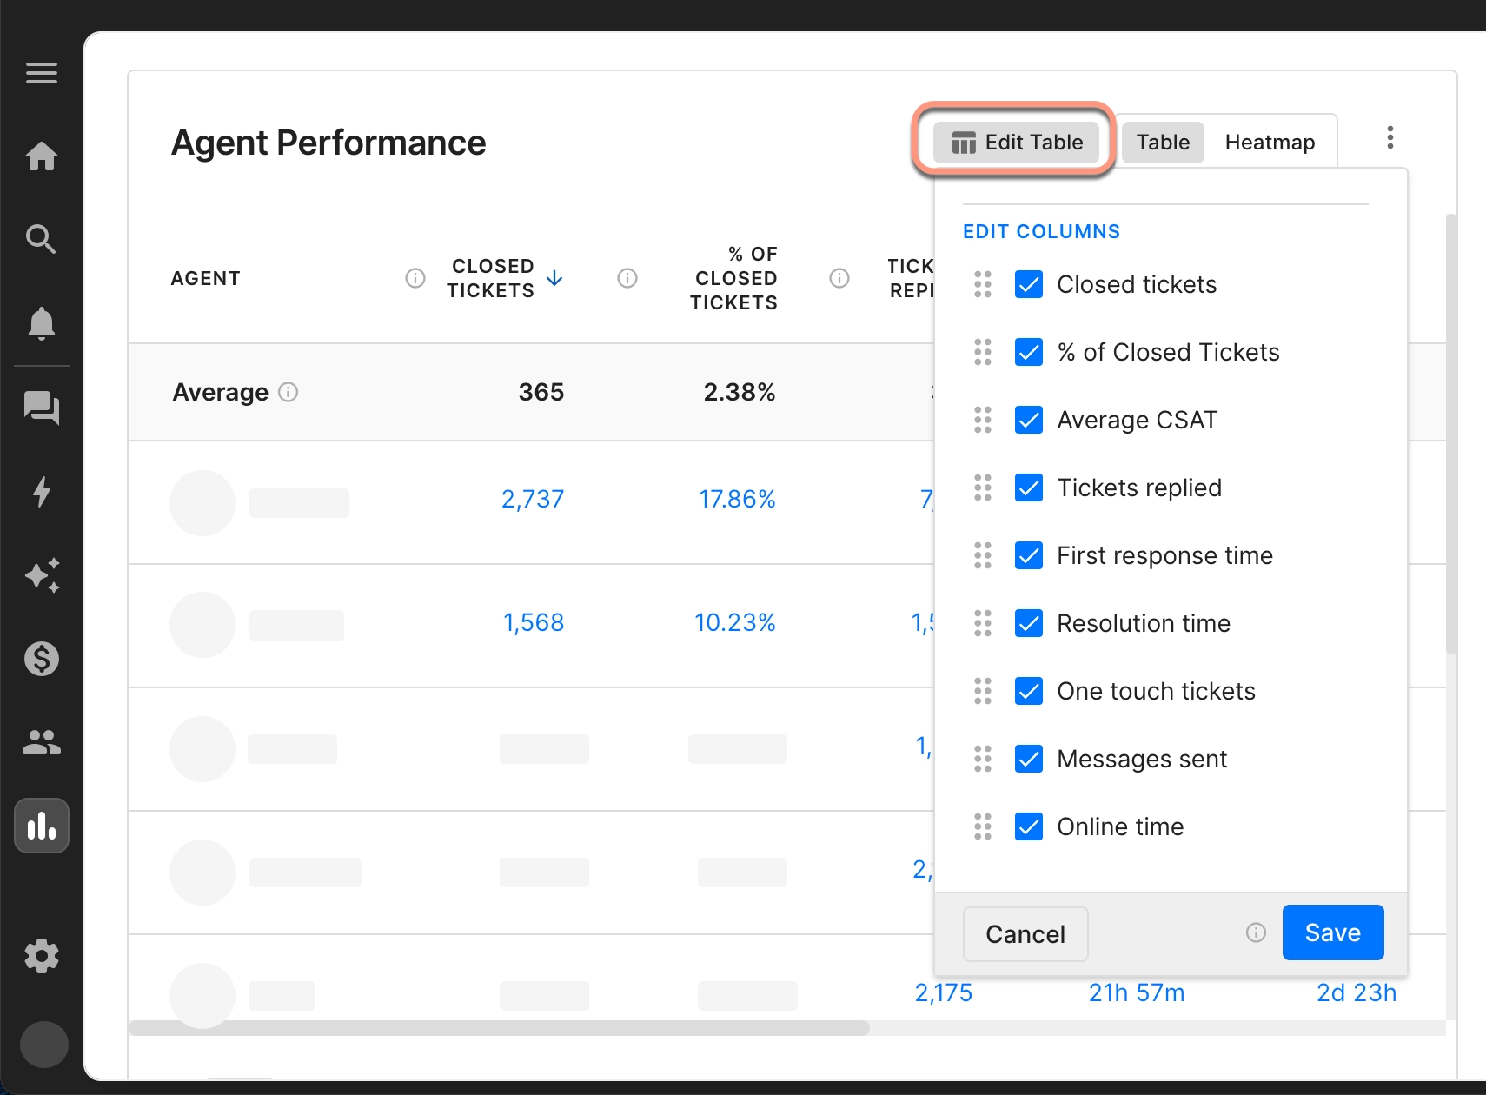Open the home dashboard icon
The height and width of the screenshot is (1095, 1486).
[41, 156]
